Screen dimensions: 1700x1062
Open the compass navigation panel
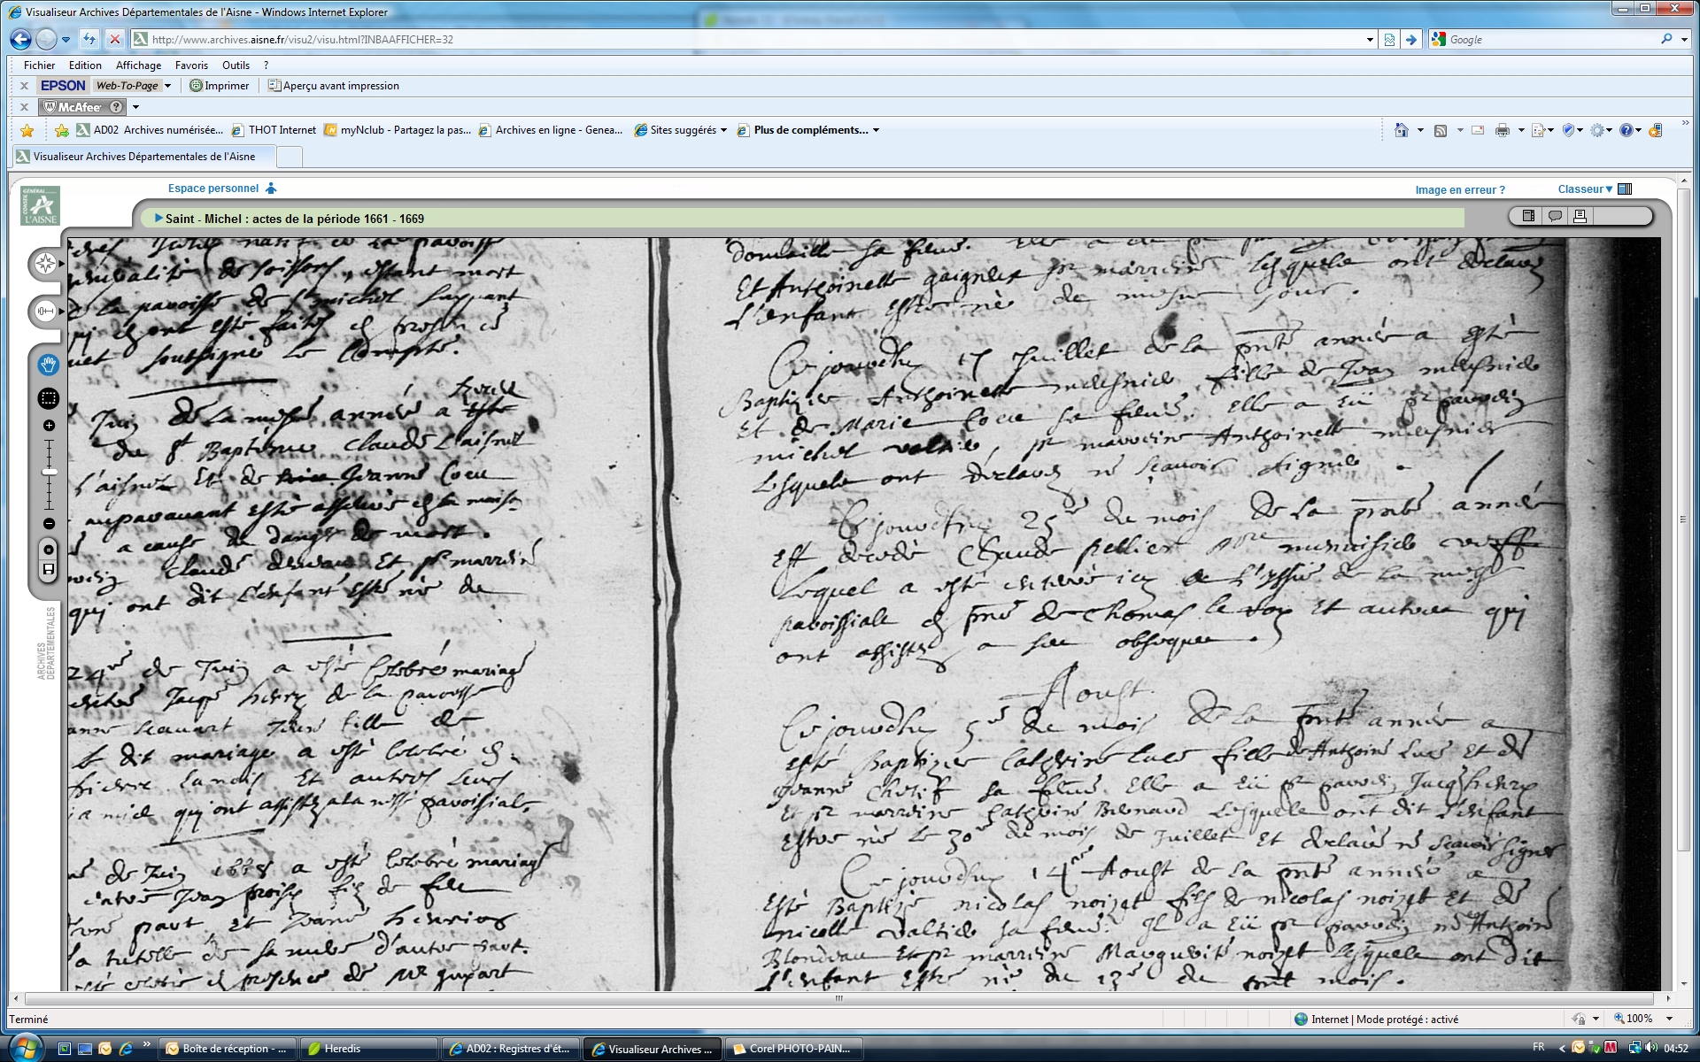point(45,263)
